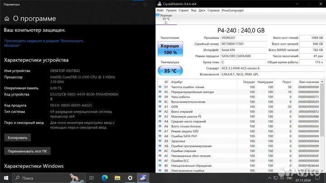Open the Справка menu
The width and height of the screenshot is (326, 183).
[213, 10]
